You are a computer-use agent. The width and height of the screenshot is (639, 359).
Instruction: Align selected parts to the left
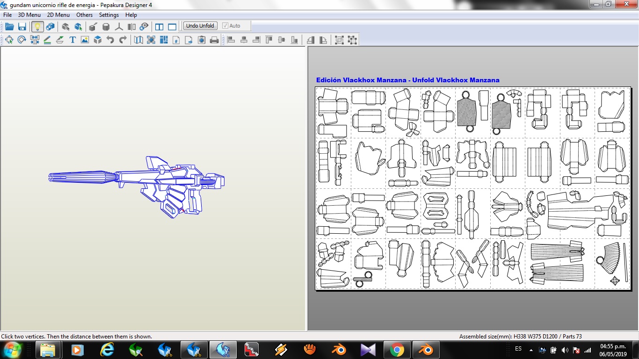point(231,40)
